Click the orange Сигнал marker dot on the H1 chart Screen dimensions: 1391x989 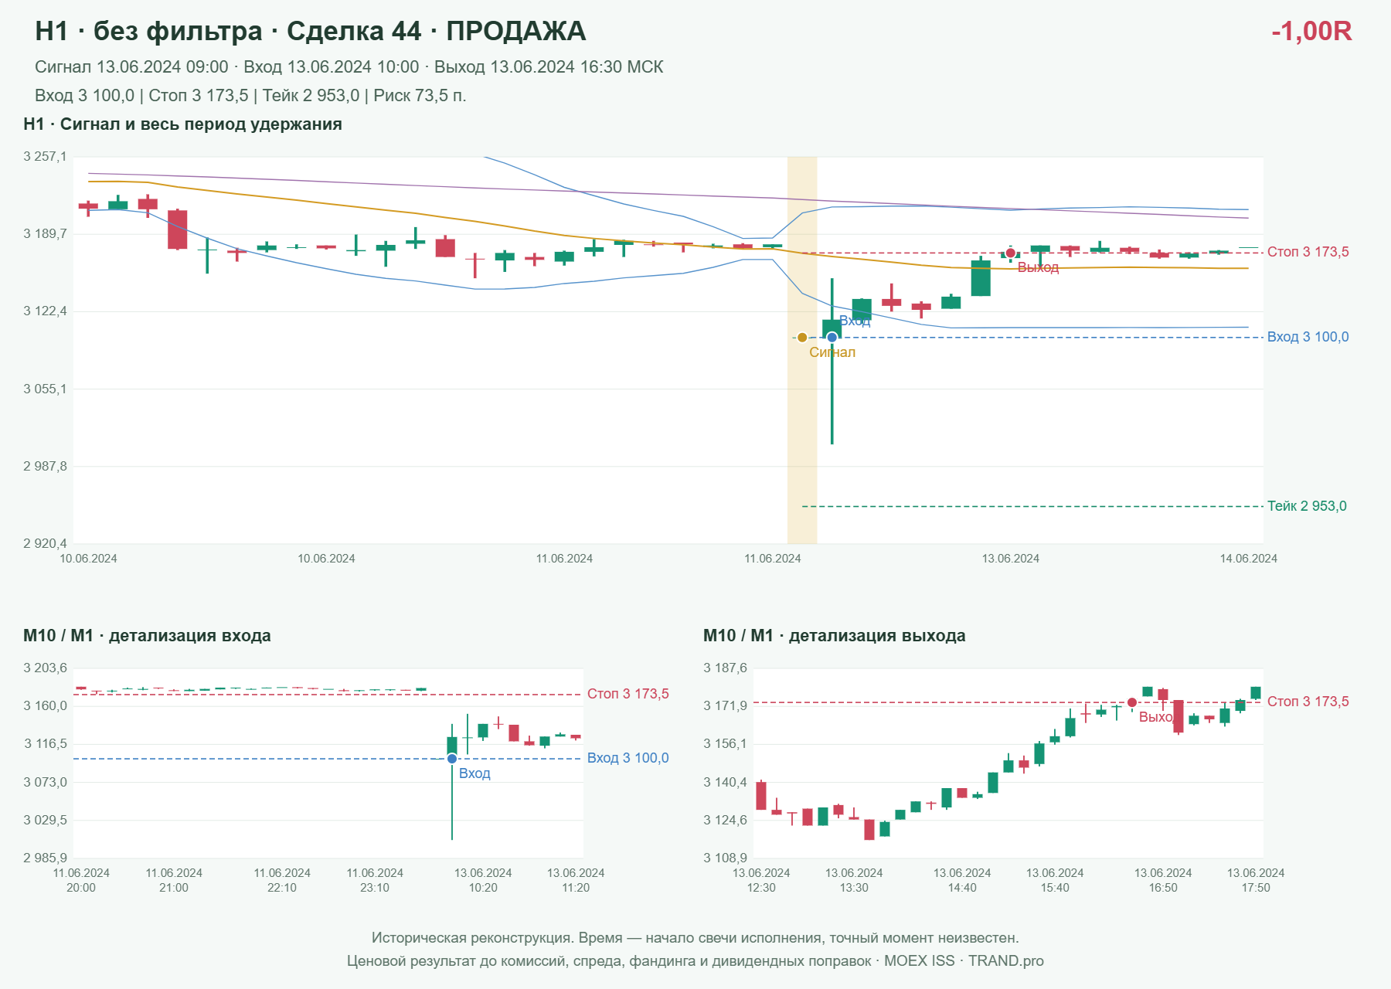tap(802, 338)
